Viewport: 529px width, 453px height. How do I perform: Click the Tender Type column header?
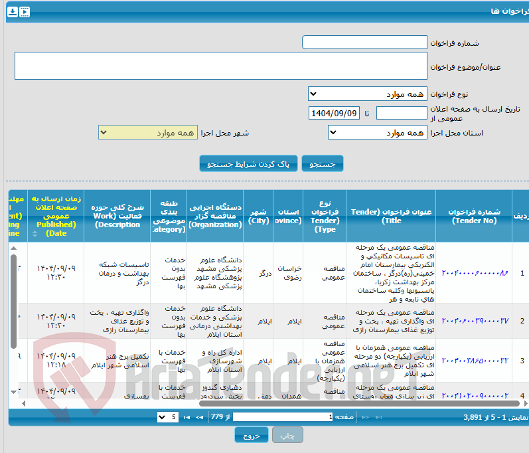pyautogui.click(x=325, y=216)
